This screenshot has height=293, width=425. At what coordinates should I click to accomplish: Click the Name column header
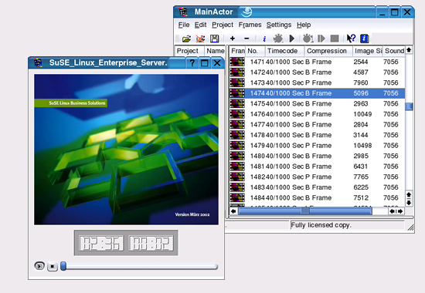(215, 51)
